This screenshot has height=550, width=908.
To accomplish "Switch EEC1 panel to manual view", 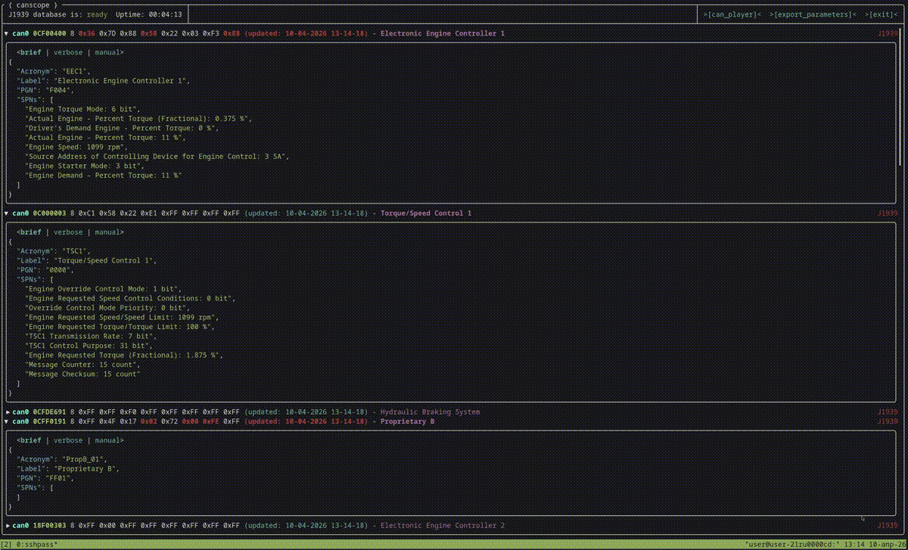I will 107,53.
